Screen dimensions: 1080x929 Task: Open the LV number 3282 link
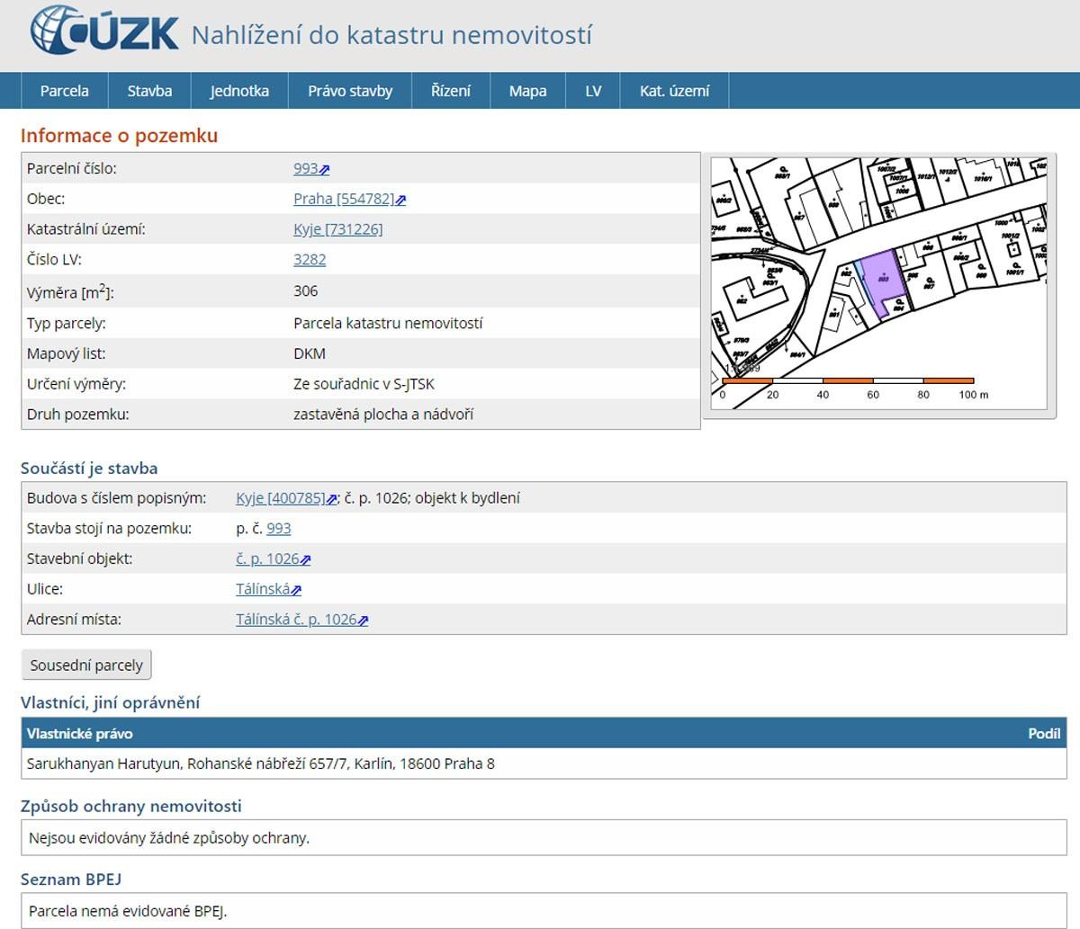[310, 260]
